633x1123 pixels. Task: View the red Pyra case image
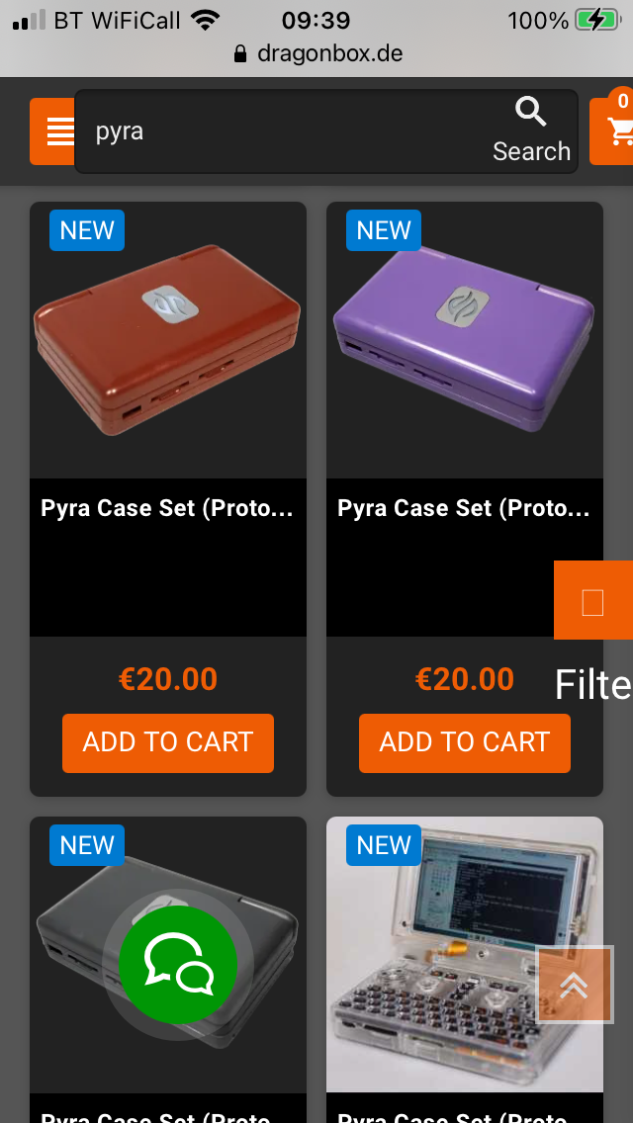pyautogui.click(x=168, y=340)
